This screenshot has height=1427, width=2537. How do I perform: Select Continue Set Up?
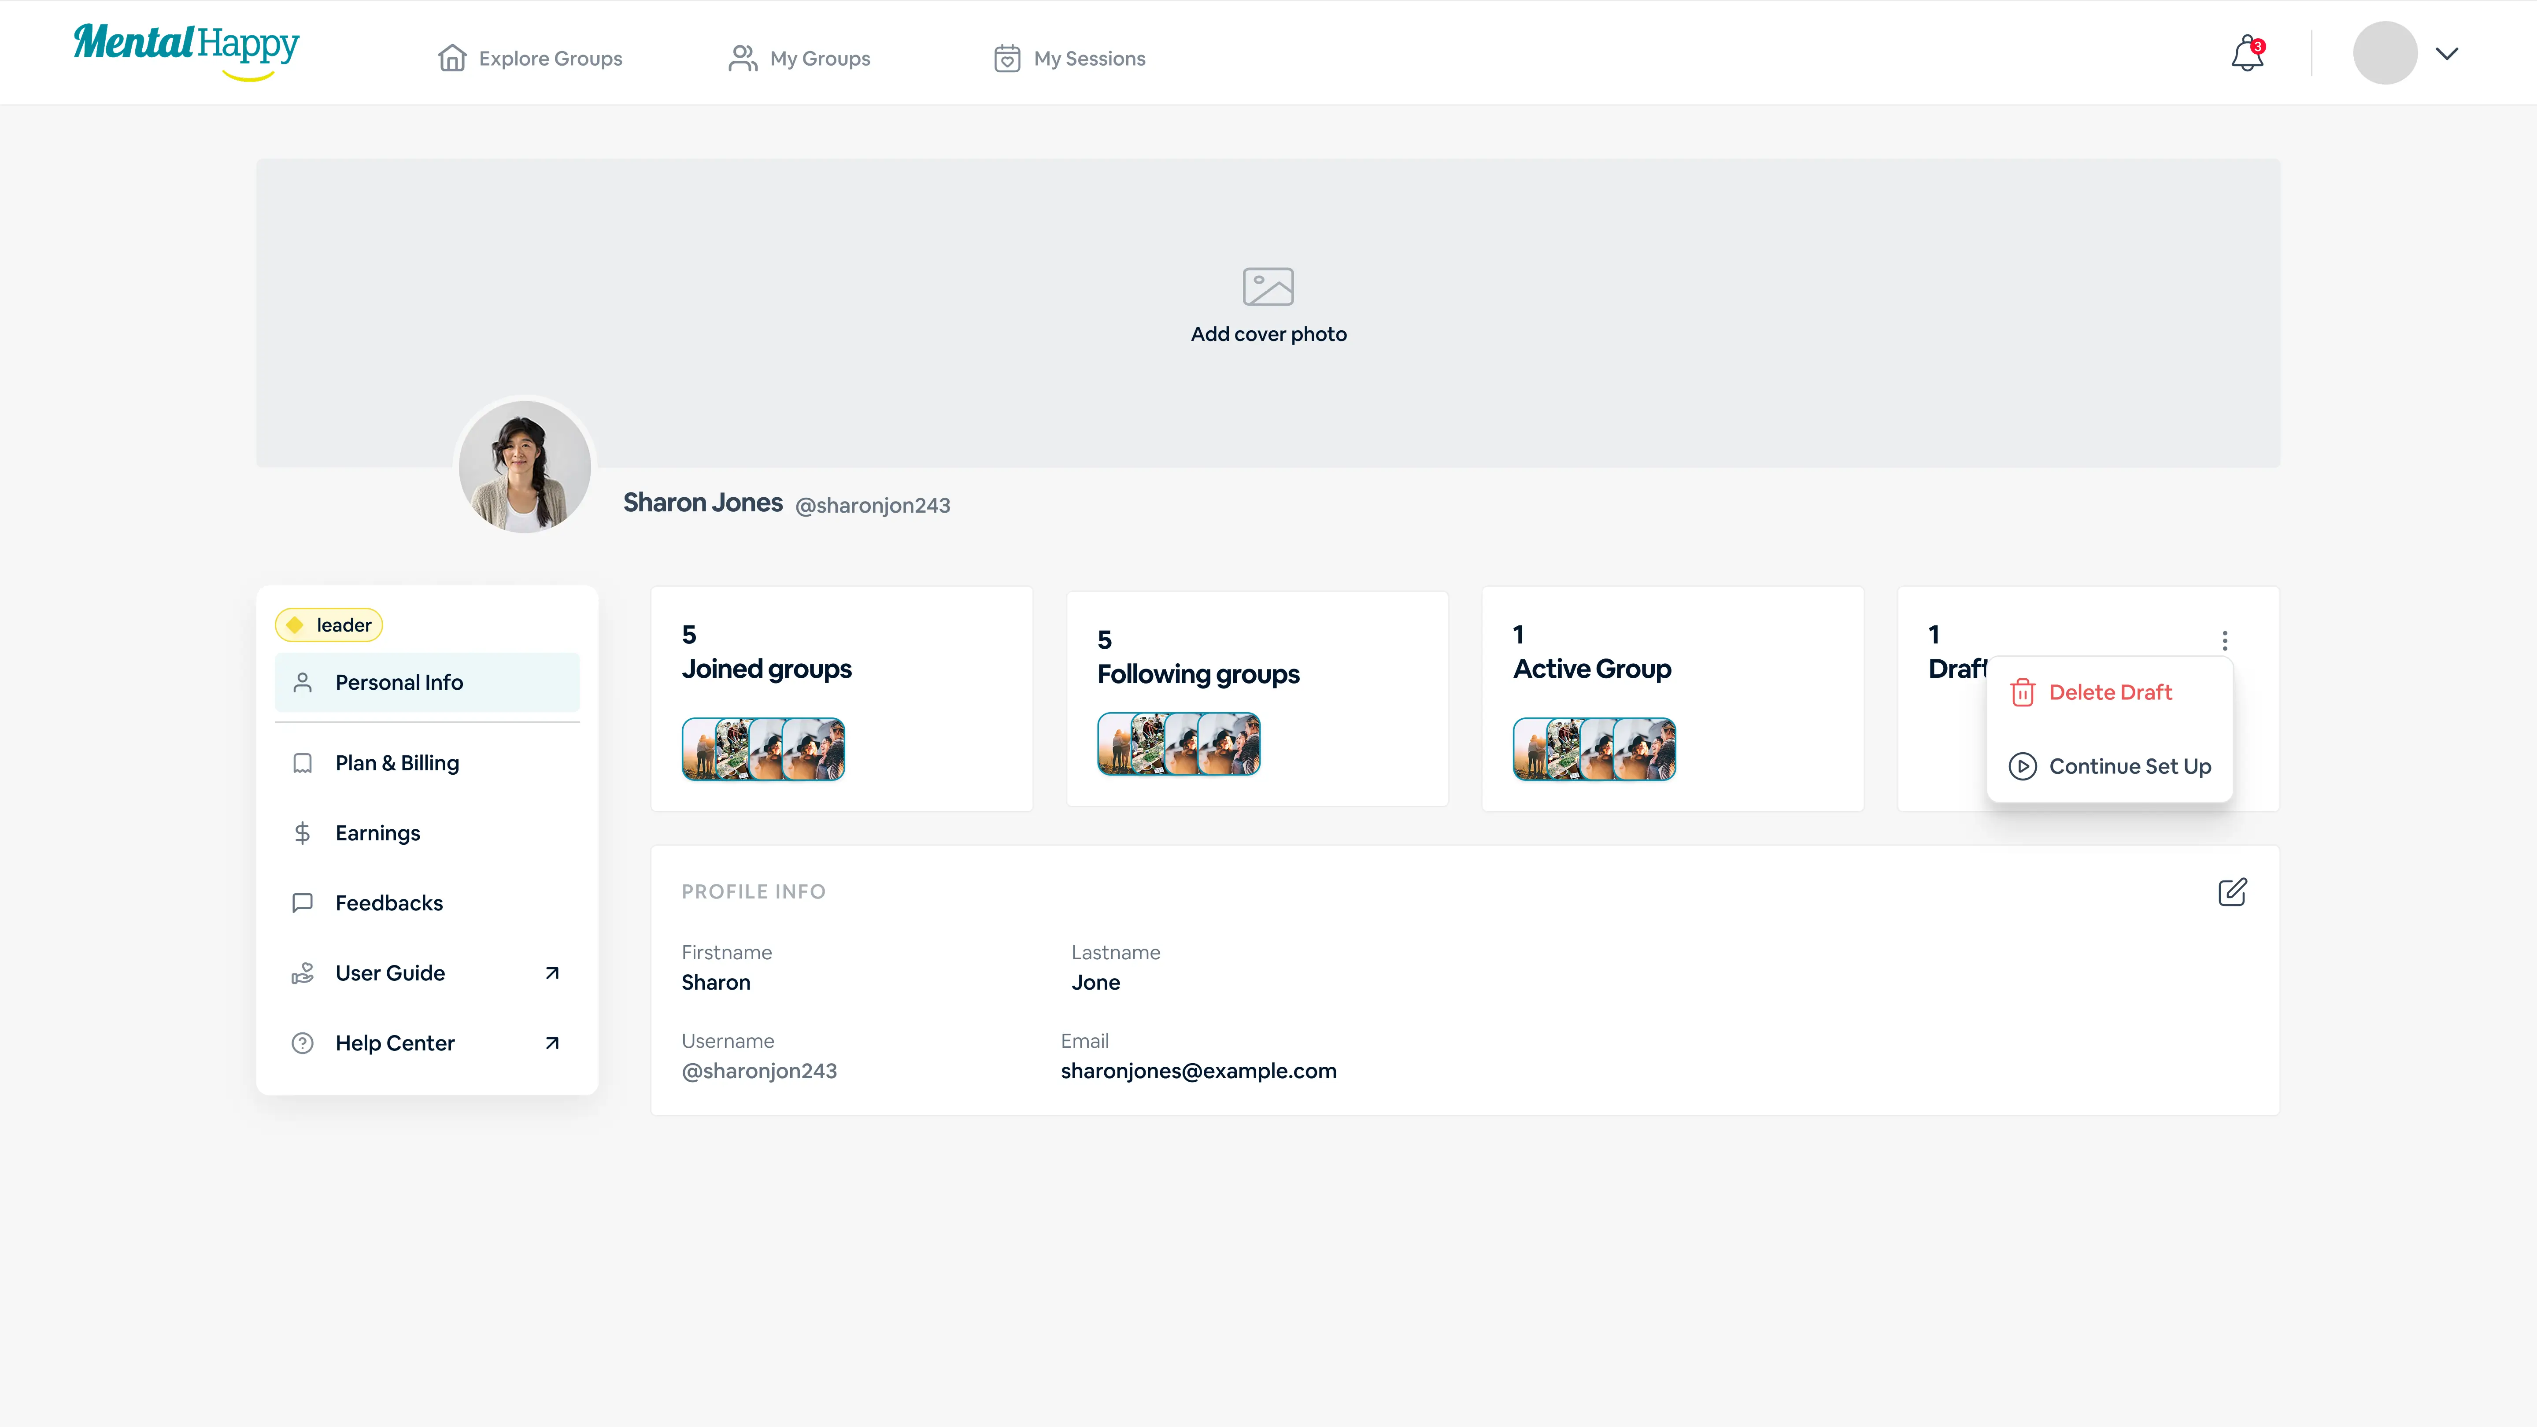point(2110,766)
